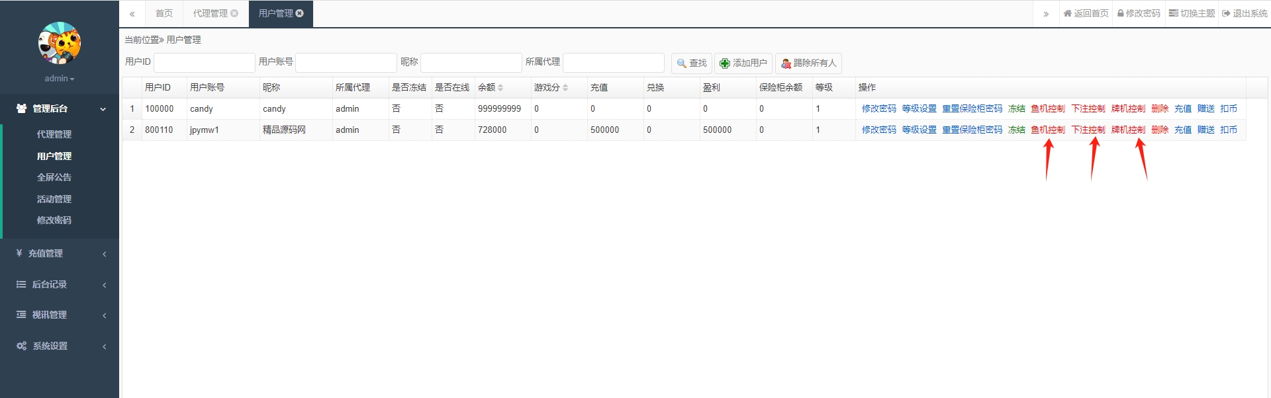Click the 查找 search button
The height and width of the screenshot is (398, 1271).
(x=692, y=63)
